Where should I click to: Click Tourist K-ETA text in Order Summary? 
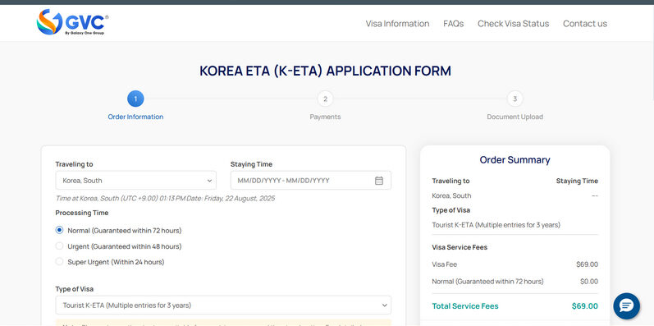pos(496,225)
